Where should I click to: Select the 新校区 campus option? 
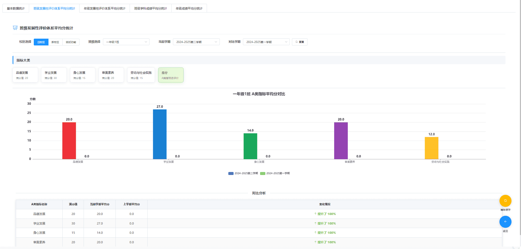pos(55,42)
